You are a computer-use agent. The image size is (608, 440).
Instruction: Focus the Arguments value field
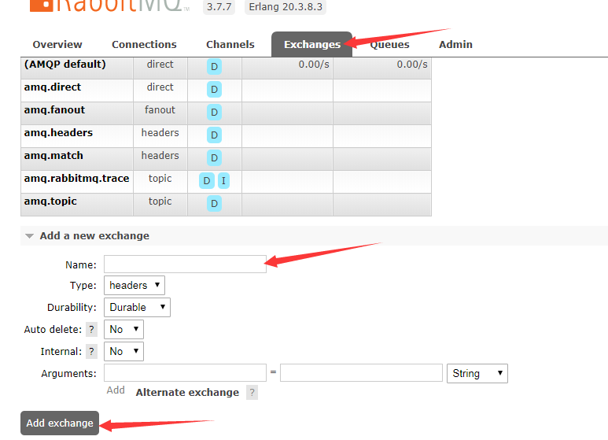(x=361, y=373)
